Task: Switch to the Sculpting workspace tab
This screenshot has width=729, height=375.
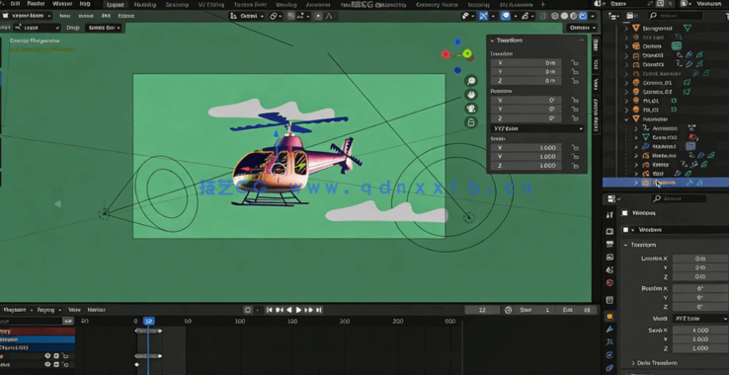Action: click(177, 5)
